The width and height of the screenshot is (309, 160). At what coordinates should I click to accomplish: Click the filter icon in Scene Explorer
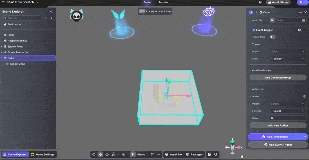[x=46, y=18]
